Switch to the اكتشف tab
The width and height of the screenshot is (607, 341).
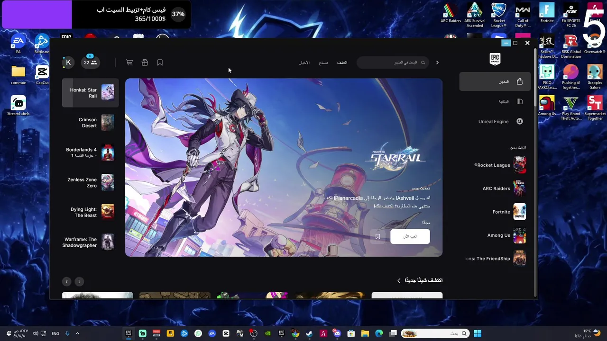[x=342, y=63]
